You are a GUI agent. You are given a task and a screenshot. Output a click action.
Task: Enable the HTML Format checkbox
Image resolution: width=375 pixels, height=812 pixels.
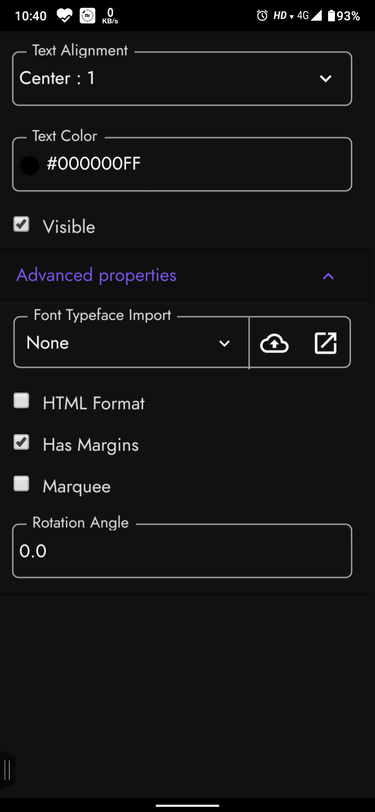21,401
